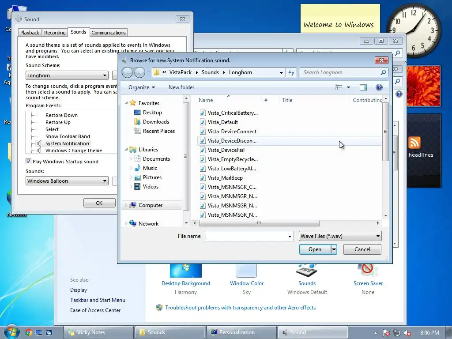The image size is (452, 339).
Task: Select Windows Change Theme program event
Action: point(74,151)
